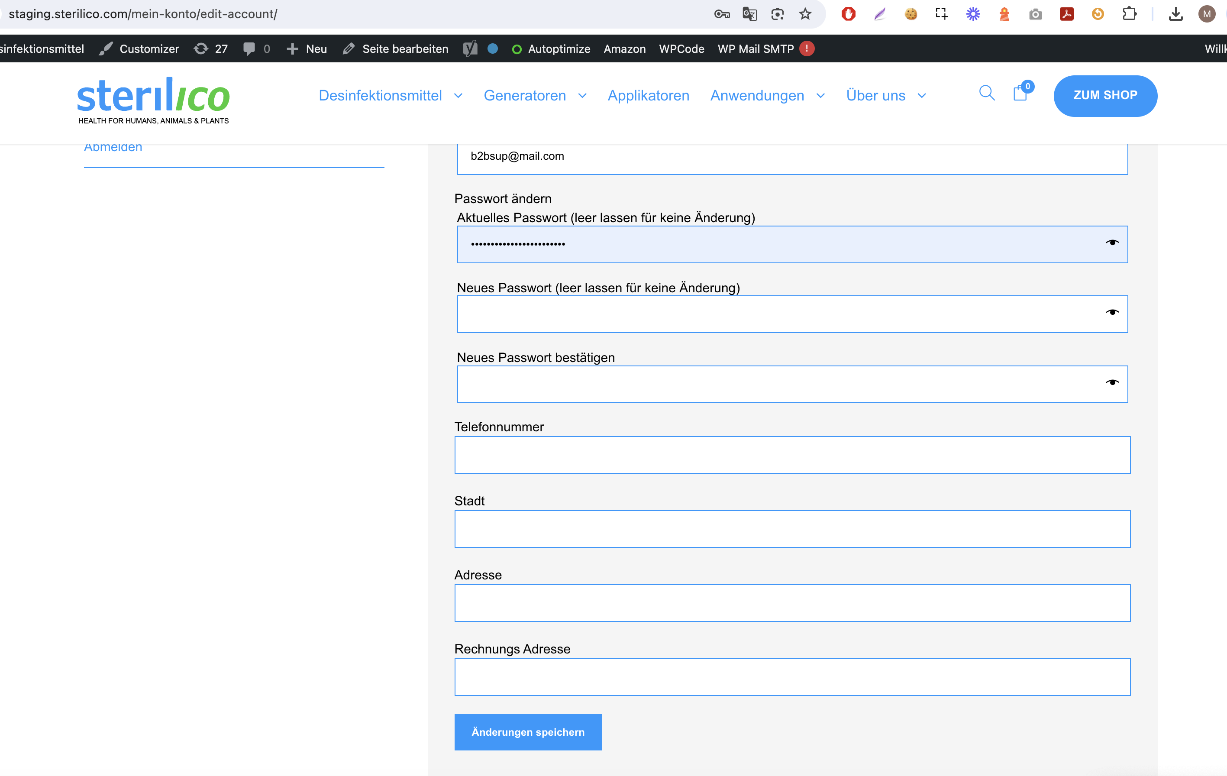Open Customizer in the admin bar
This screenshot has width=1227, height=776.
click(139, 49)
